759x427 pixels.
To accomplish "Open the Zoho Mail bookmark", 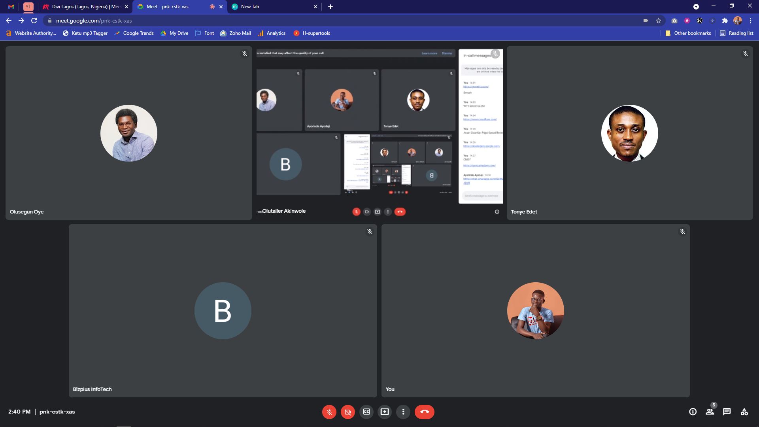I will pyautogui.click(x=236, y=33).
